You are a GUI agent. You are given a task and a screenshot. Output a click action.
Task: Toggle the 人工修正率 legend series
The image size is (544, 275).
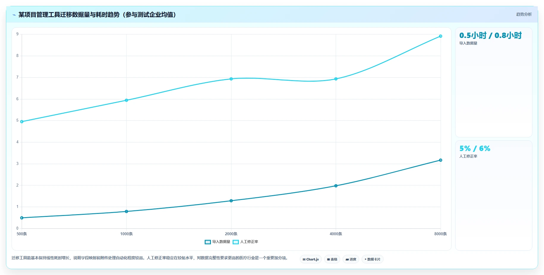pos(245,242)
